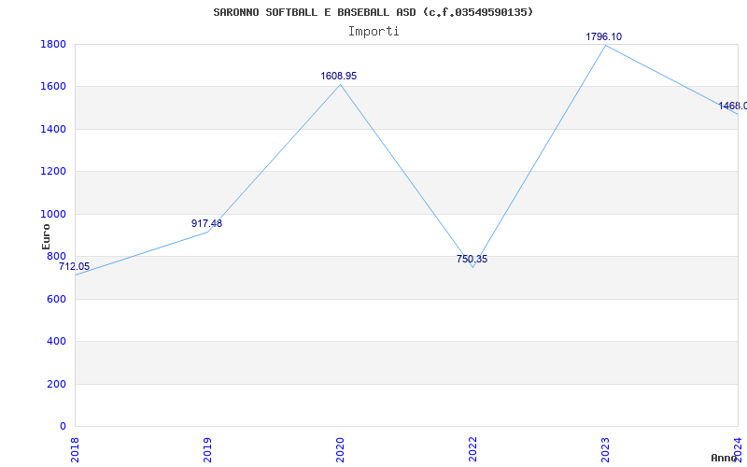This screenshot has height=467, width=747.
Task: Click the line peak at 2023
Action: tap(605, 45)
